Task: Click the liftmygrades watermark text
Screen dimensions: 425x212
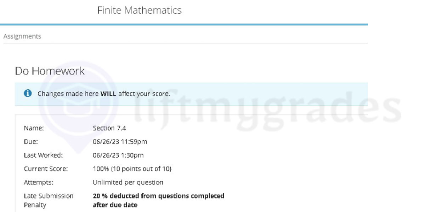Action: 269,110
